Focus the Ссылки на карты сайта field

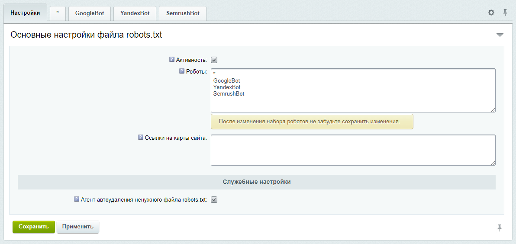point(353,150)
